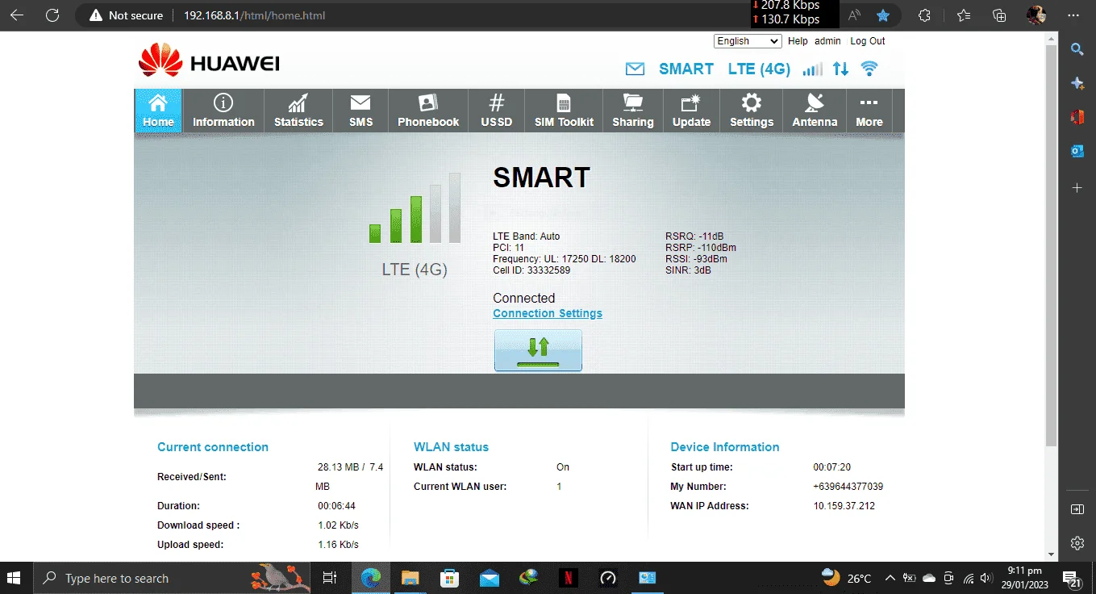The image size is (1096, 594).
Task: Open Microsoft Edge from the taskbar
Action: tap(371, 578)
